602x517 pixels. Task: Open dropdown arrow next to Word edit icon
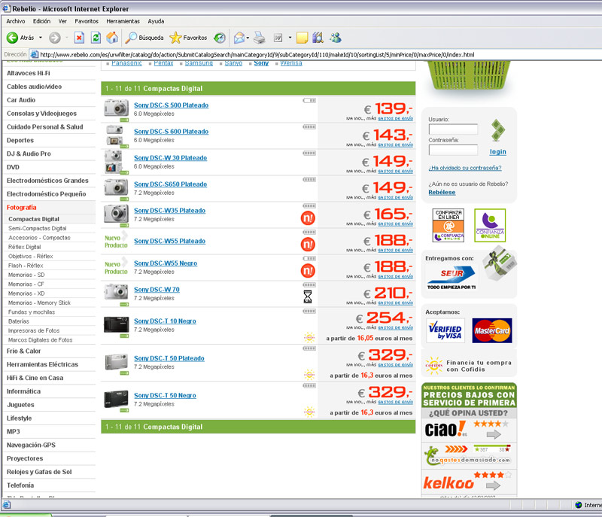290,38
